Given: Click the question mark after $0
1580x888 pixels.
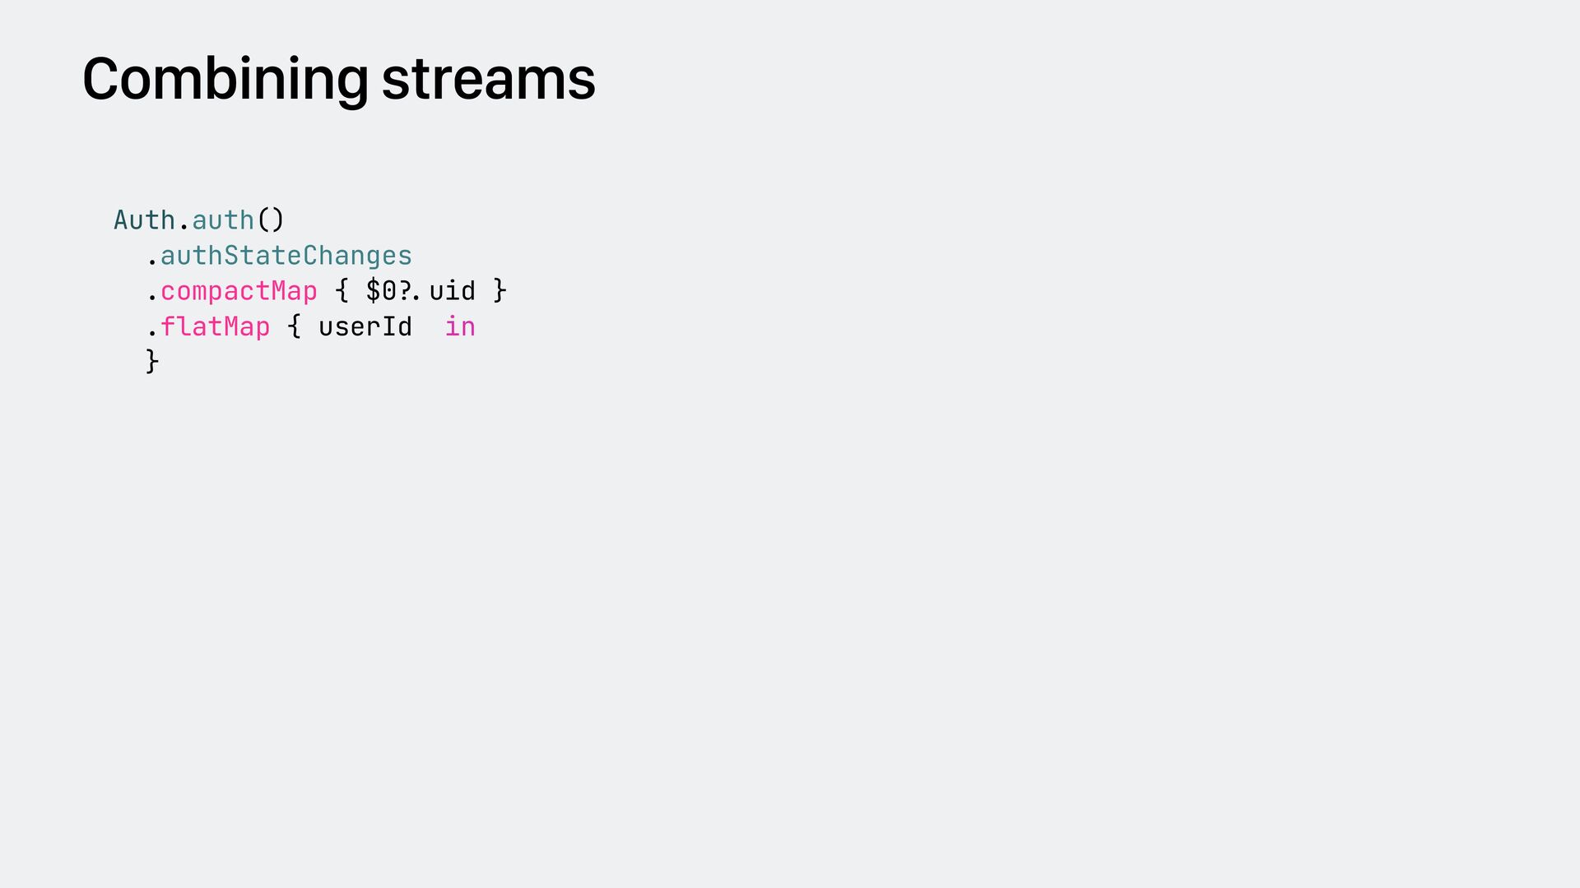Looking at the screenshot, I should point(405,291).
